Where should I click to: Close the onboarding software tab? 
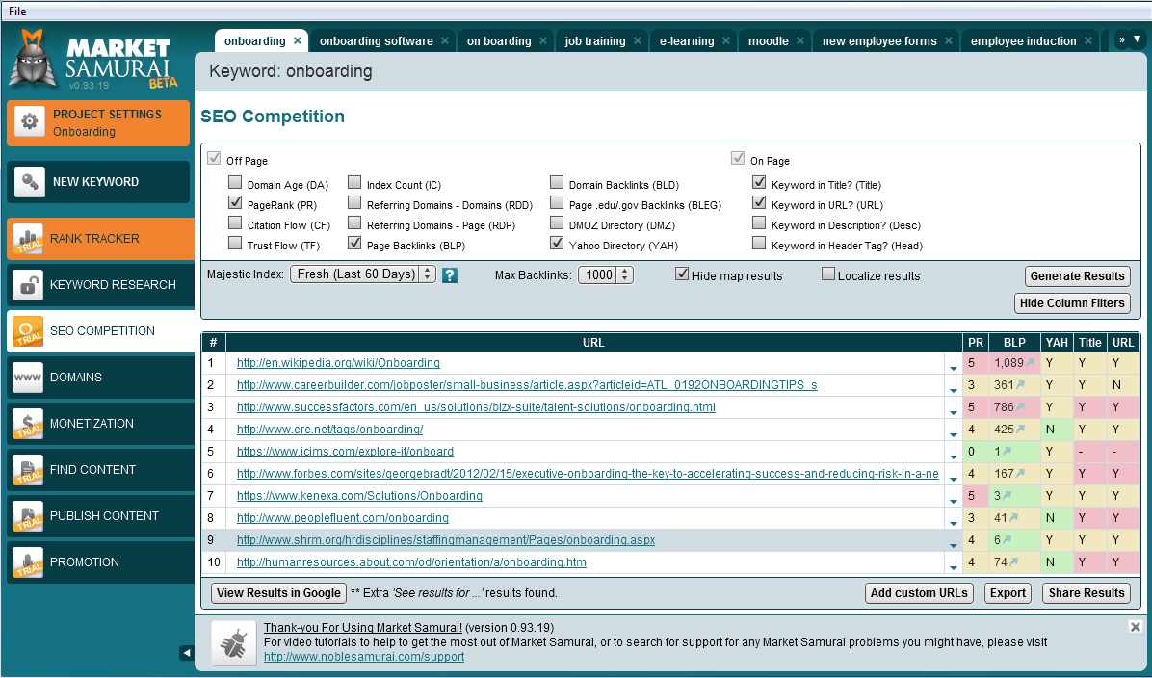pos(445,41)
